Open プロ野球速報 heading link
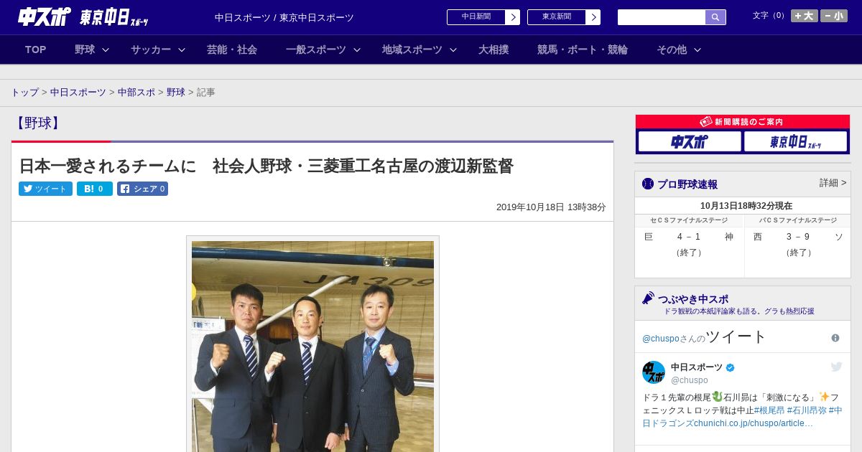 click(687, 184)
